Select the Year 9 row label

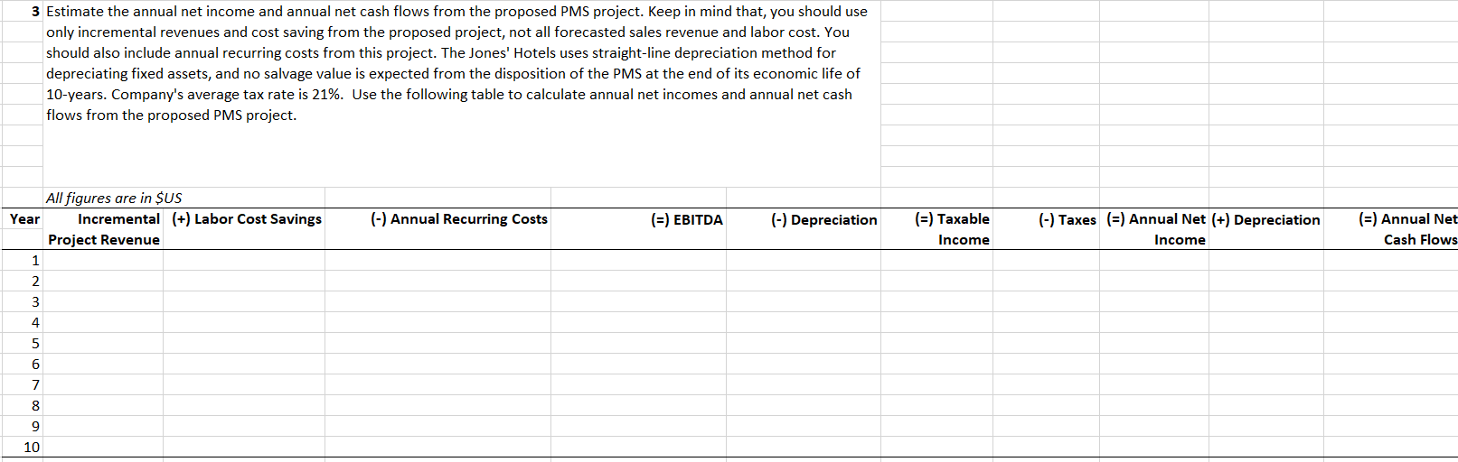click(x=22, y=427)
